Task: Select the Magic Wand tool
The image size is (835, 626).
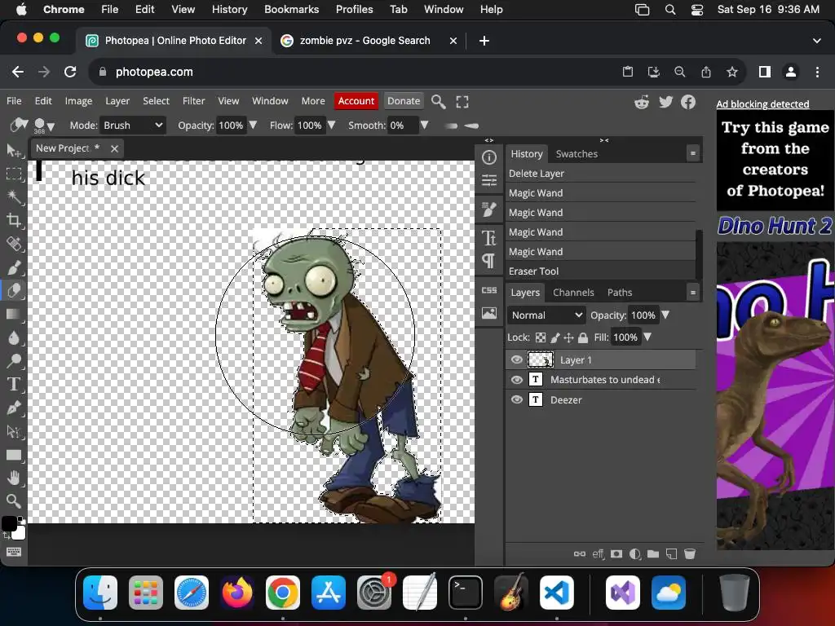Action: (x=14, y=196)
